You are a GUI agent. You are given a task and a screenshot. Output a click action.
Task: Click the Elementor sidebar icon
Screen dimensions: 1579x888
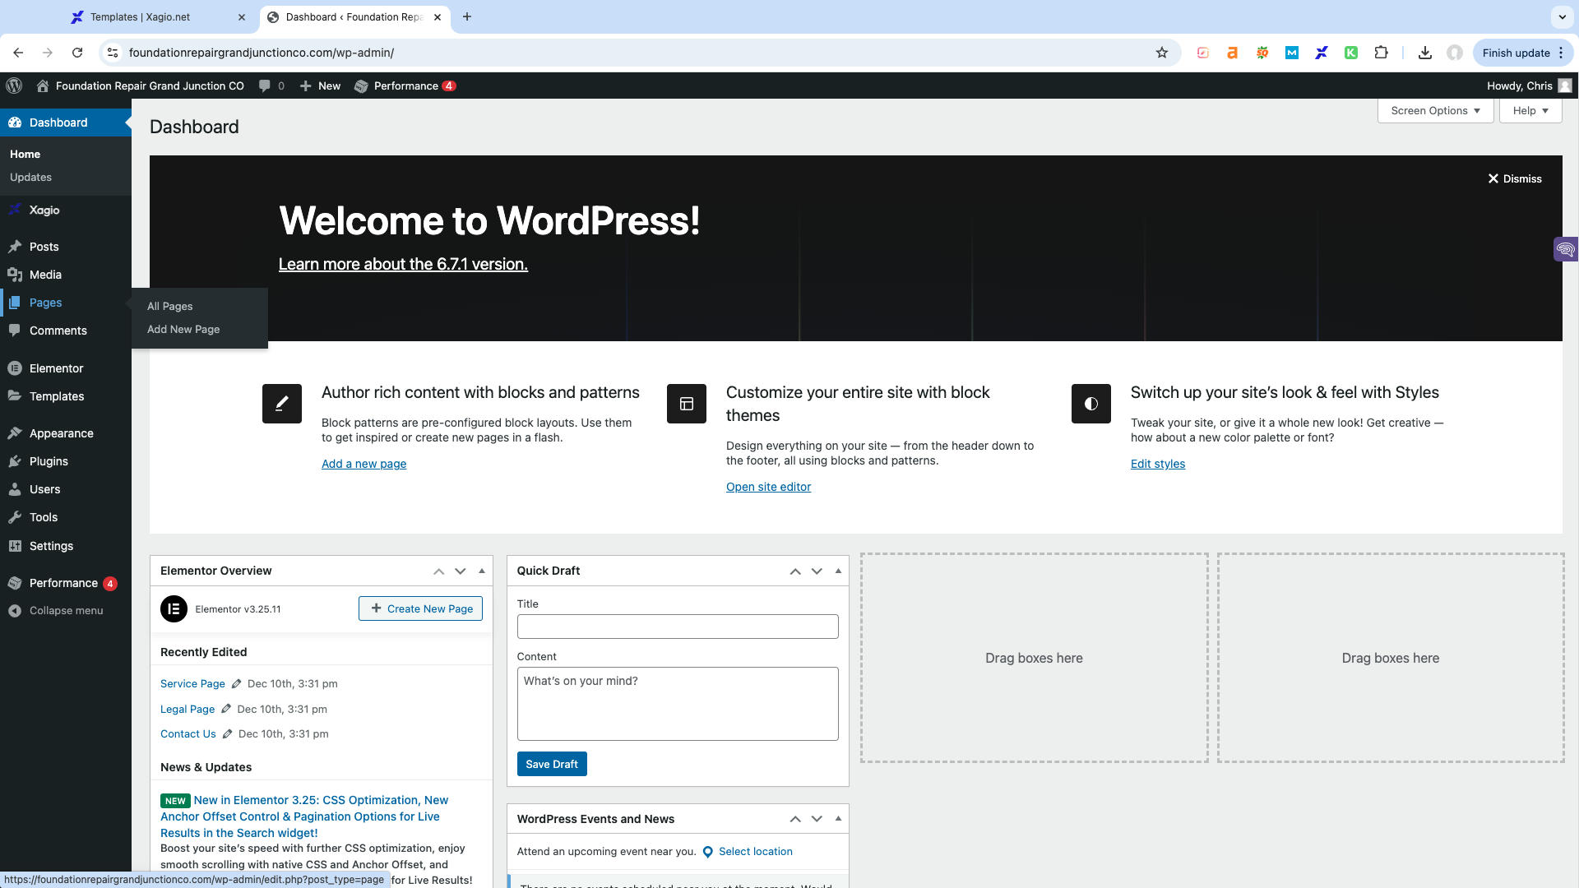tap(15, 368)
